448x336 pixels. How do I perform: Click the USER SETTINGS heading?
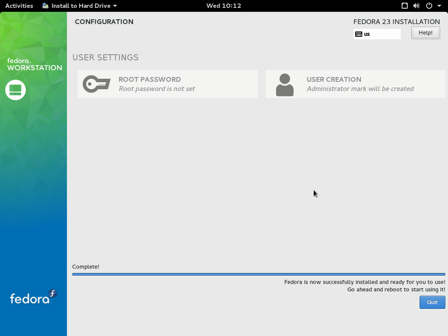(106, 57)
